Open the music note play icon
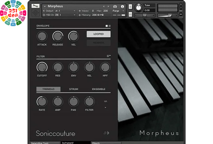The width and height of the screenshot is (213, 144). (107, 133)
